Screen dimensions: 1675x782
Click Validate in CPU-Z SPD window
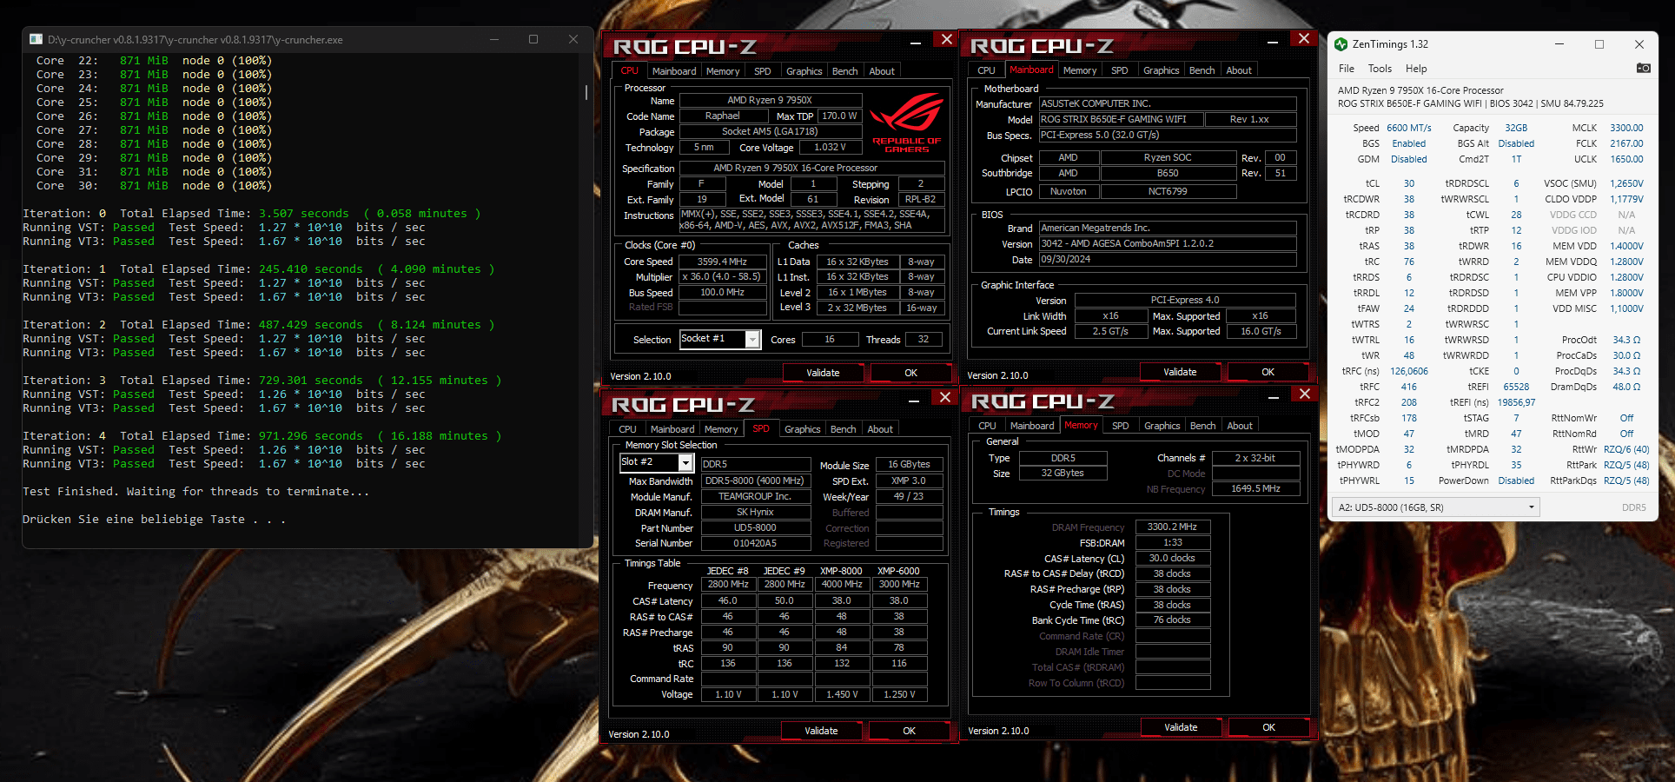pos(821,731)
